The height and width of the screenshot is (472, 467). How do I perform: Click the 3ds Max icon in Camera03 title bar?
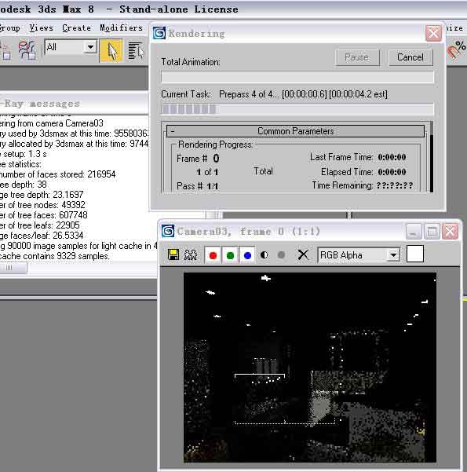pyautogui.click(x=168, y=231)
